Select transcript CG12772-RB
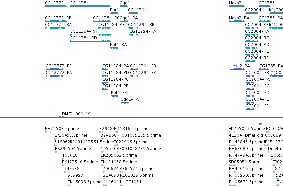 click(56, 21)
